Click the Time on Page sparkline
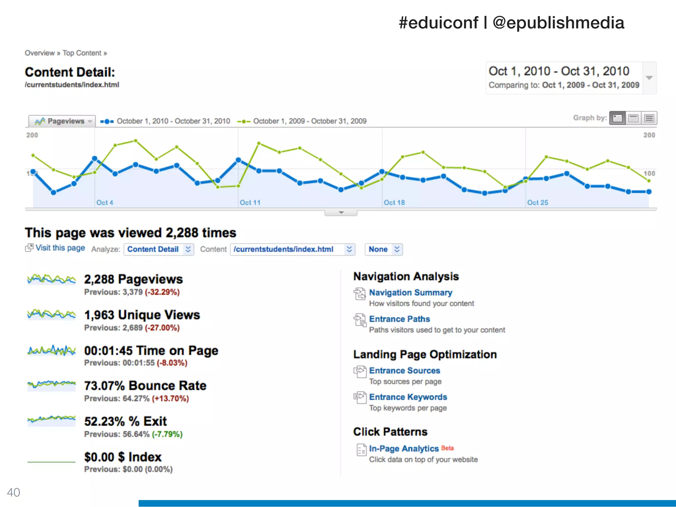The image size is (676, 507). 51,350
